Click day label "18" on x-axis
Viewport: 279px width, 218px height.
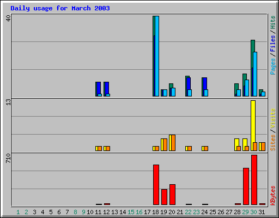coord(155,212)
